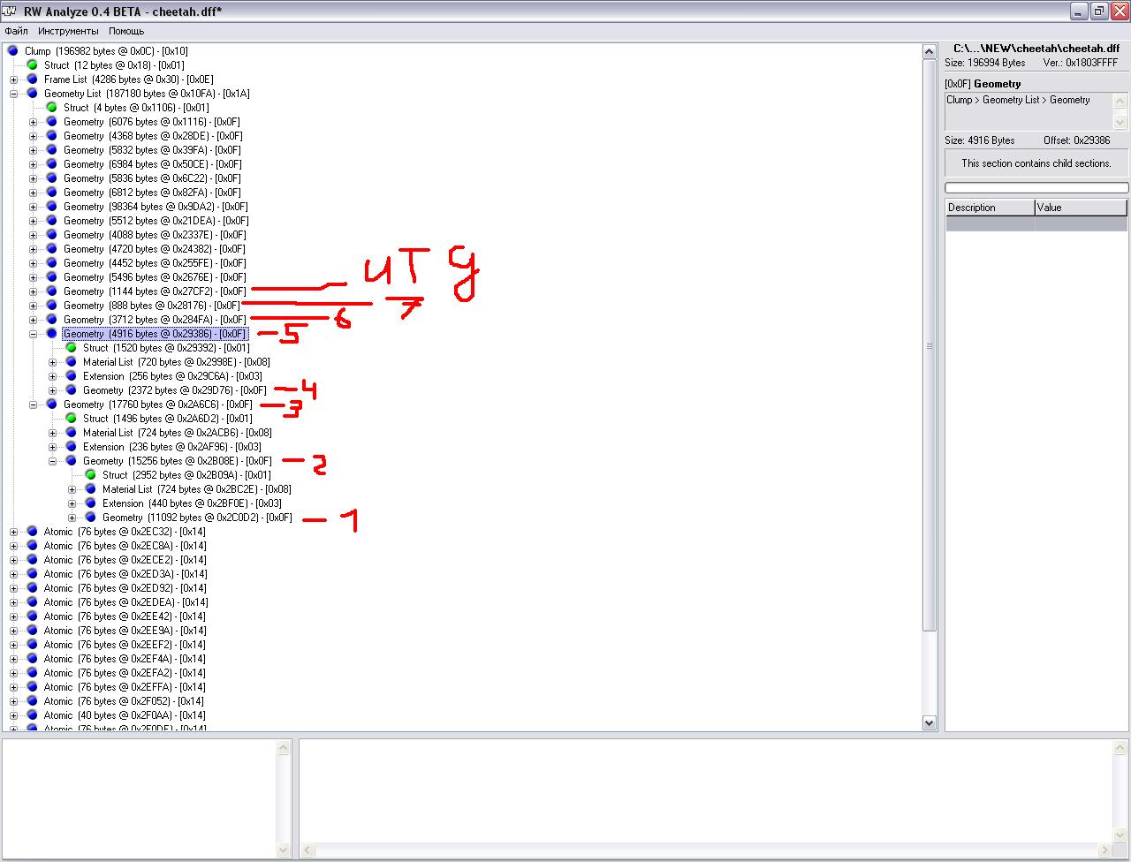The height and width of the screenshot is (862, 1131).
Task: Expand Geometry (3712 bytes) node
Action: pyautogui.click(x=33, y=320)
